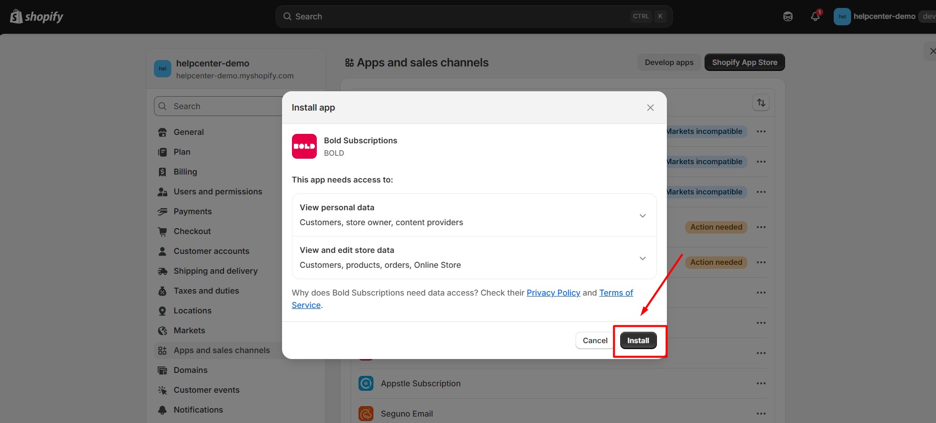
Task: Click the Locations pin icon
Action: coord(162,310)
